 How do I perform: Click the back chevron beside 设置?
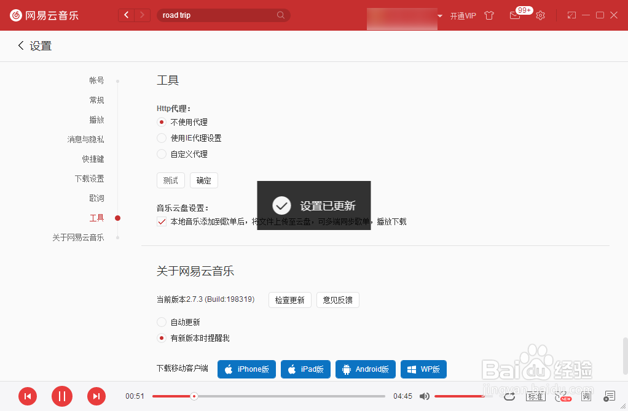(21, 45)
